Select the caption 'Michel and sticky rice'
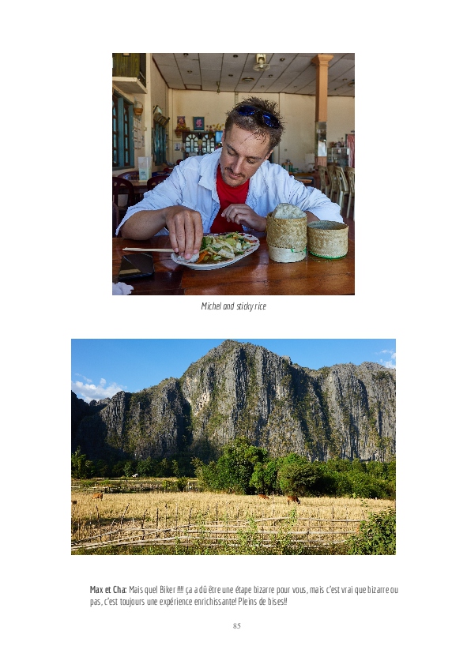 pos(233,306)
